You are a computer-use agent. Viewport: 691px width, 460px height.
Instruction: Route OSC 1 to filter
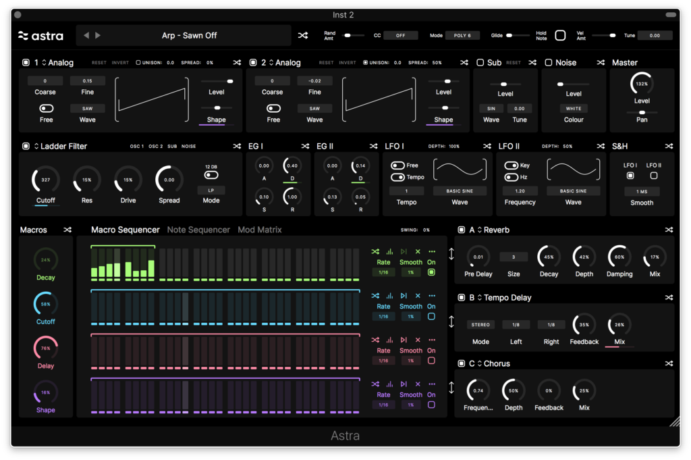coord(136,146)
